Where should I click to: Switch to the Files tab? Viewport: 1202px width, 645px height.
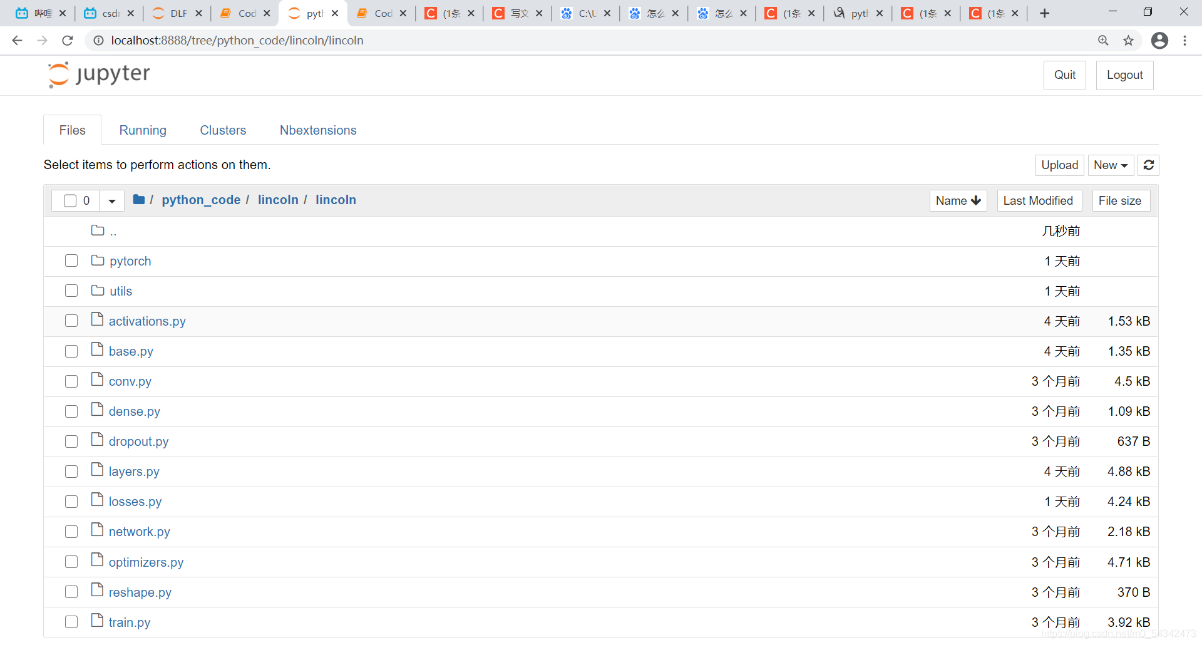72,130
